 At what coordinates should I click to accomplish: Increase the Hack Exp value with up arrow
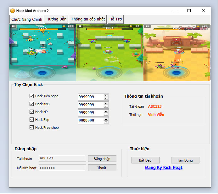point(106,119)
